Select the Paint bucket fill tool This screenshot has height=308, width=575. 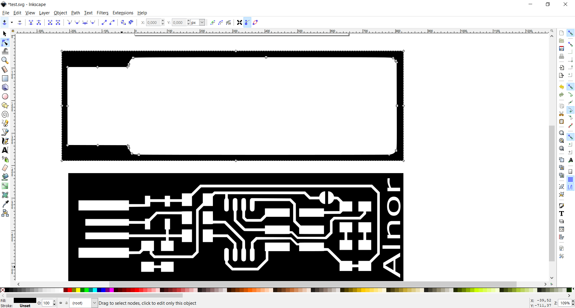[x=5, y=177]
